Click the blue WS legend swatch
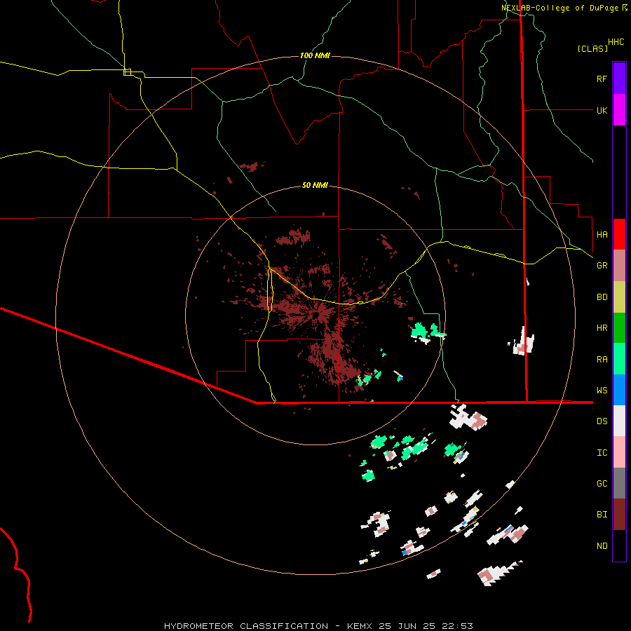Viewport: 631px width, 631px height. pos(619,390)
